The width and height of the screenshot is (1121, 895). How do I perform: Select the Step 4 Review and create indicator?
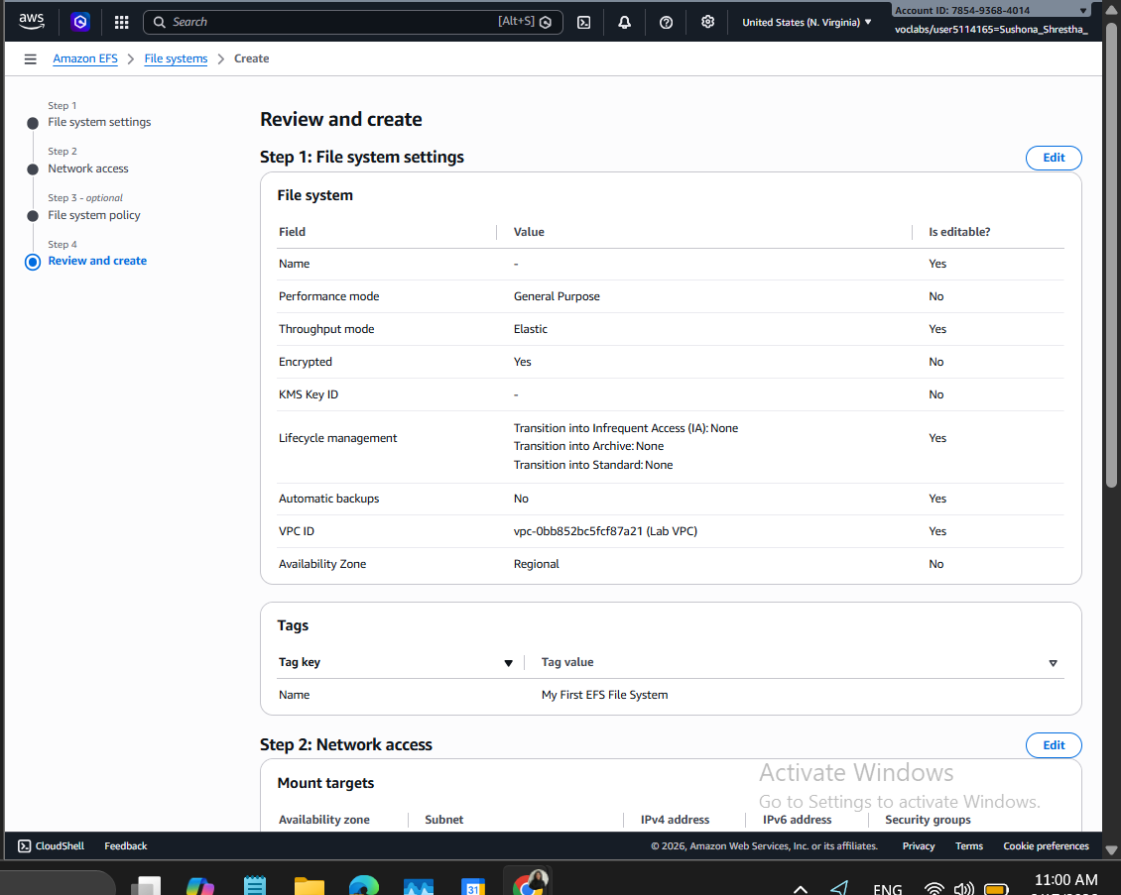tap(32, 262)
